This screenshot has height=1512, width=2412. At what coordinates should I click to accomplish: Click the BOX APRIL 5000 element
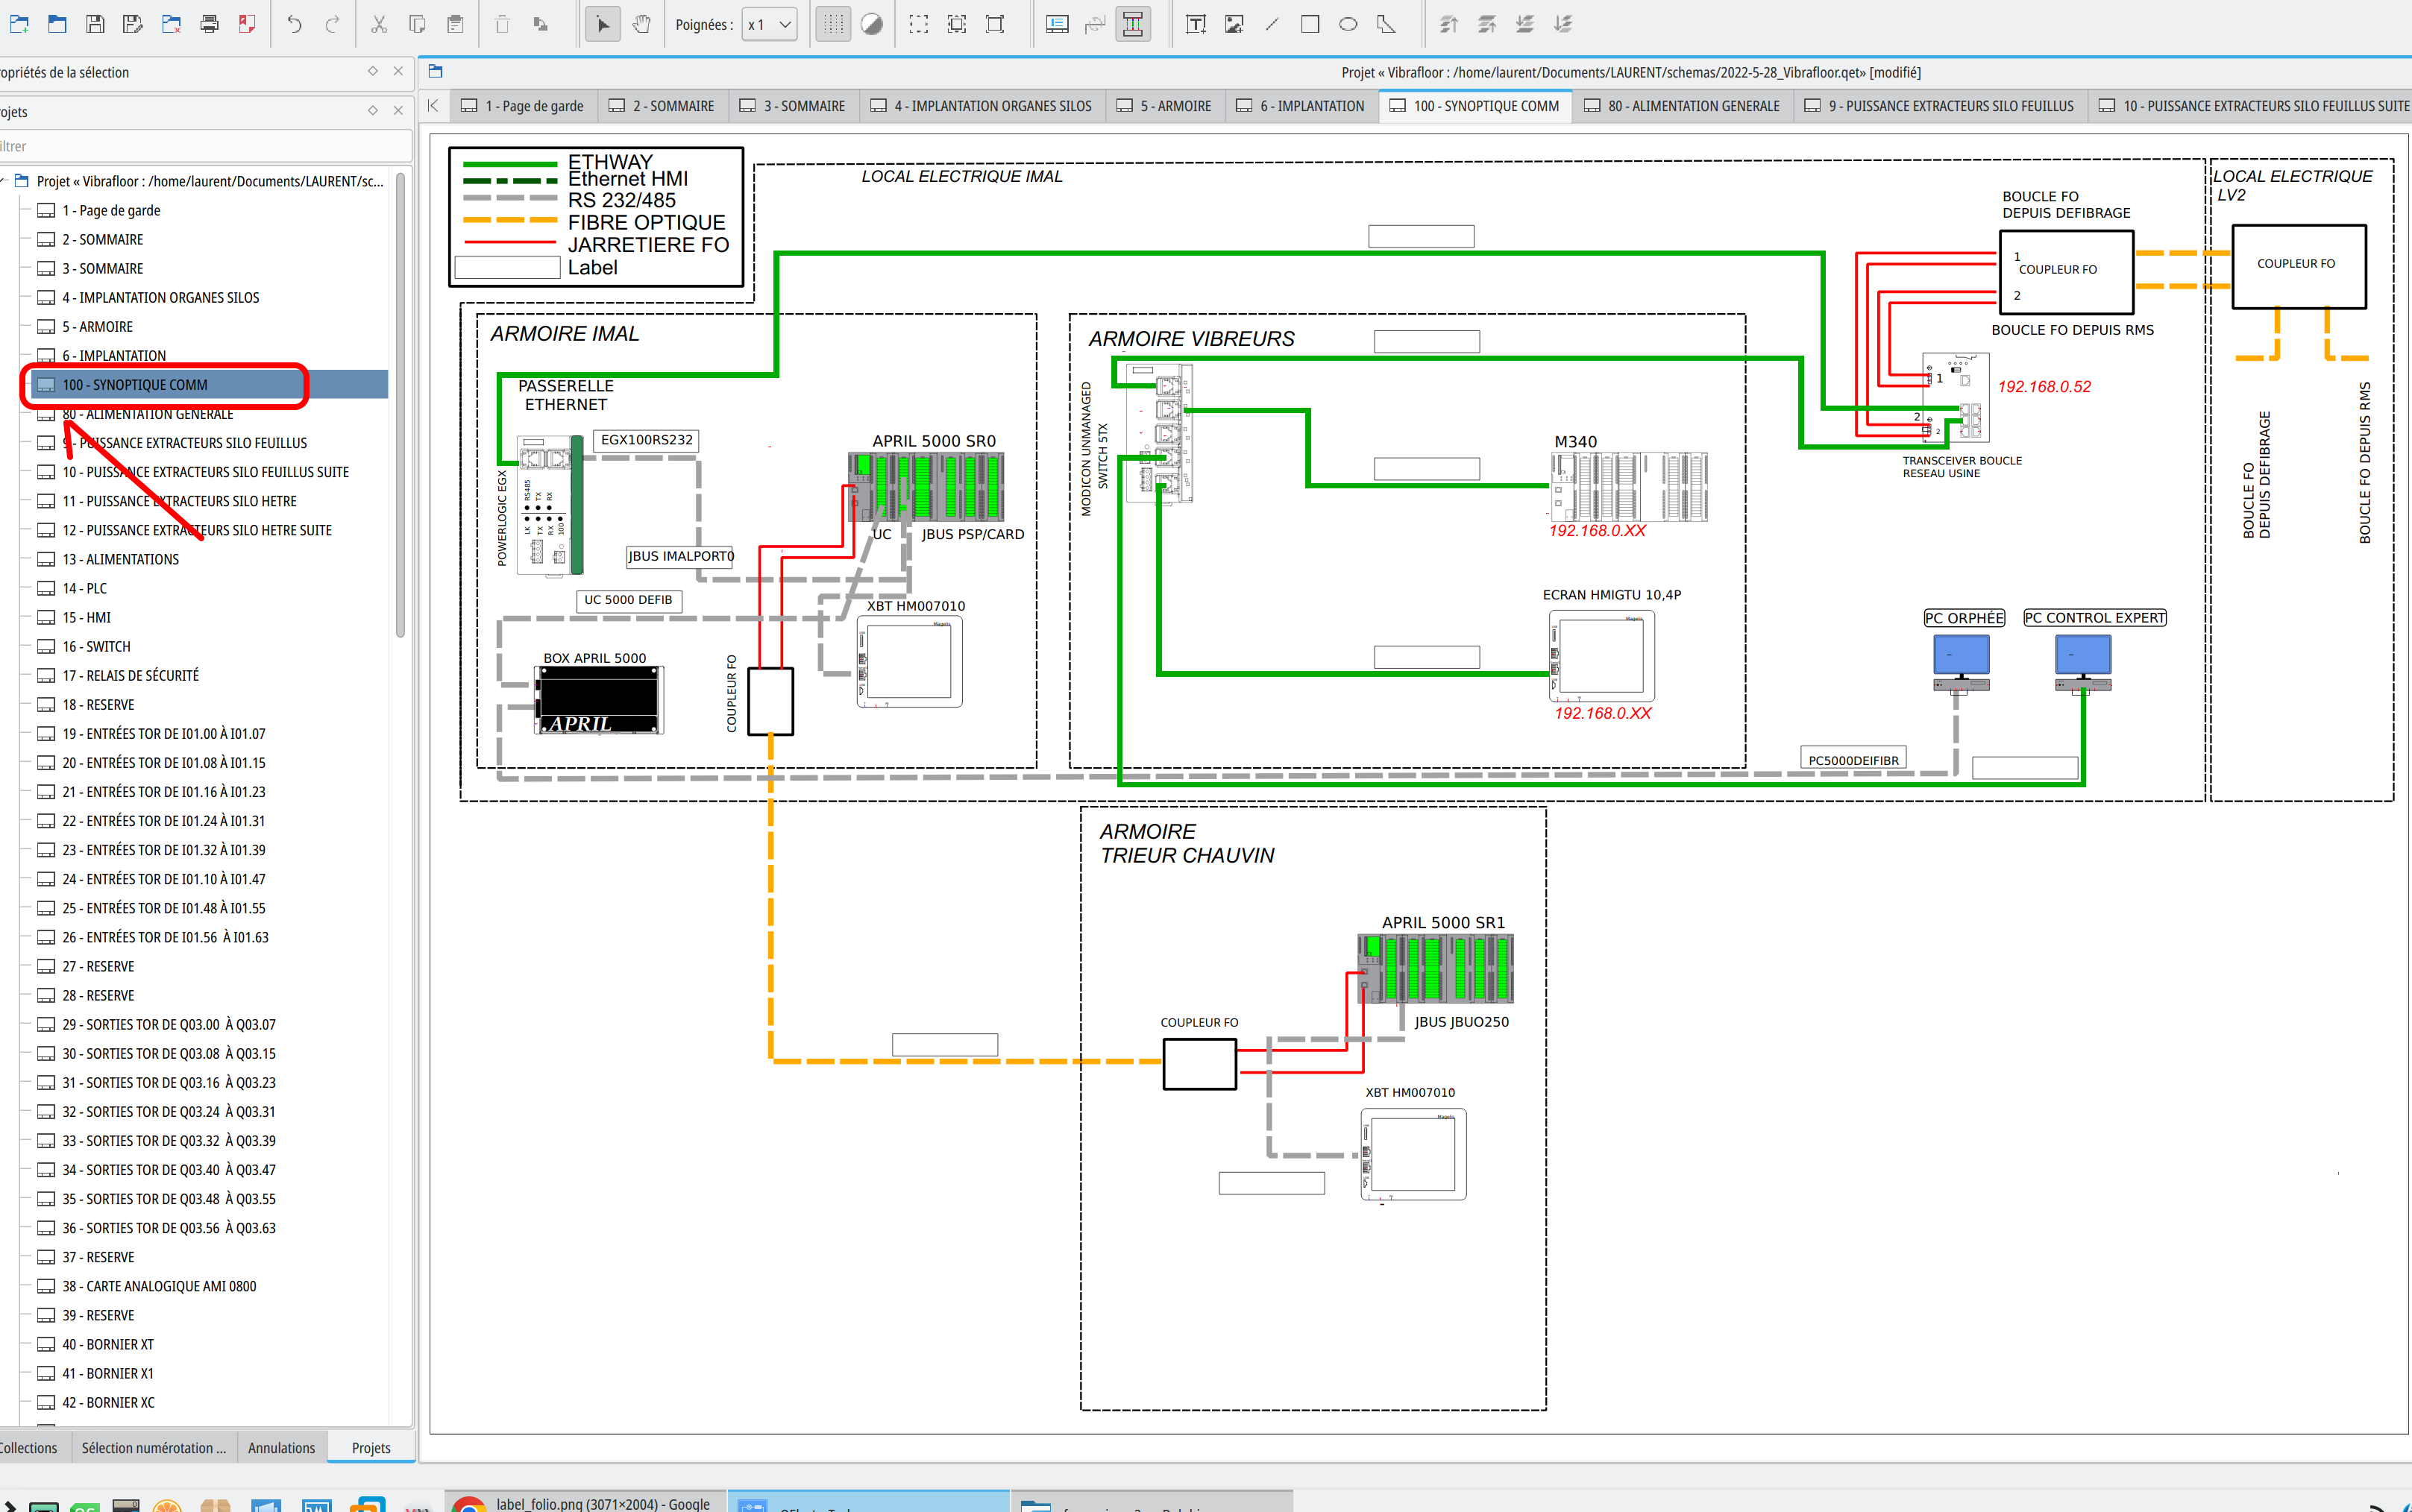tap(598, 700)
